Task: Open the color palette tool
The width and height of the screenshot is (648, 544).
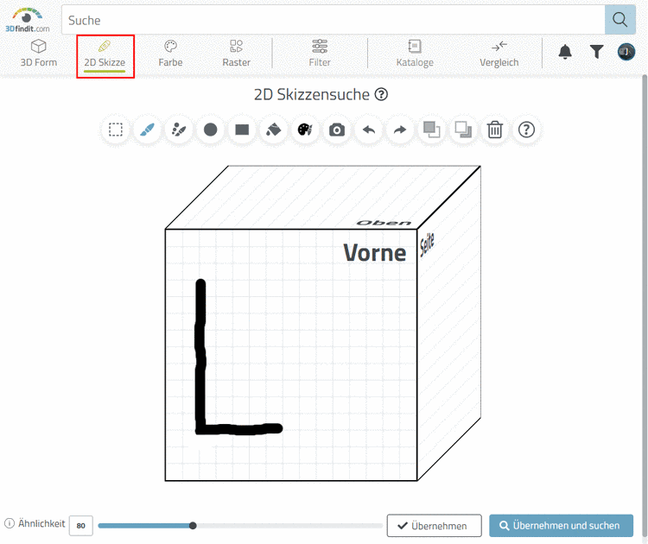Action: tap(305, 130)
